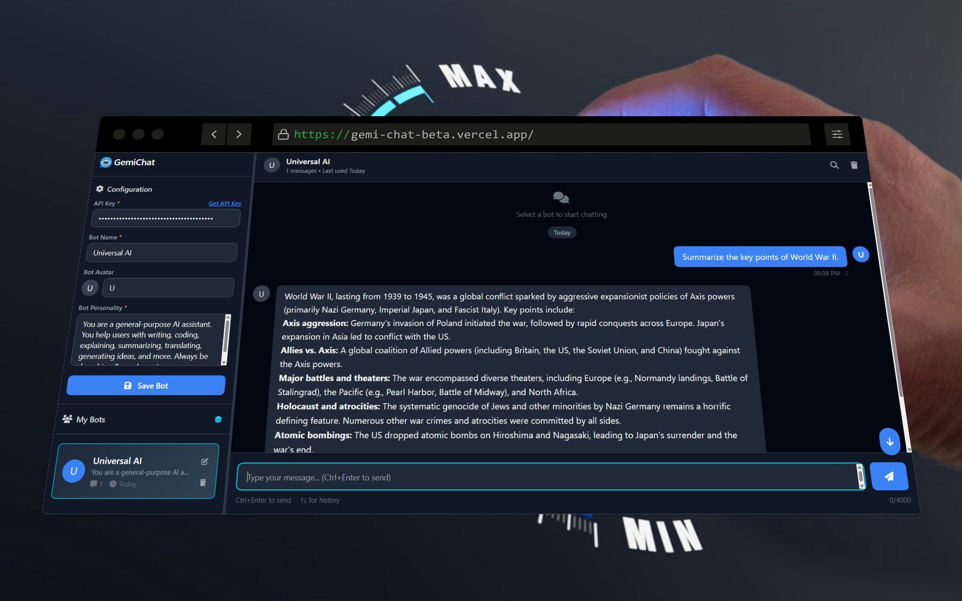Image resolution: width=962 pixels, height=601 pixels.
Task: Click the Bot Name input field
Action: [x=161, y=253]
